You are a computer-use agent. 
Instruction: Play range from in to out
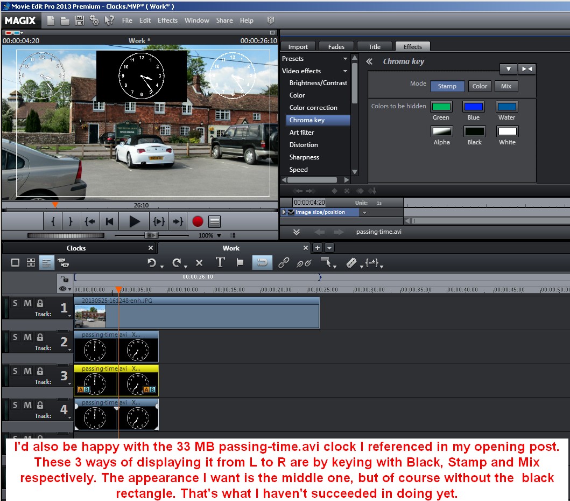[159, 221]
